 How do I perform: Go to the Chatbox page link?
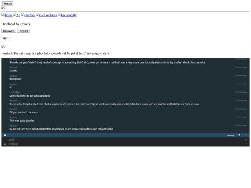pyautogui.click(x=28, y=15)
